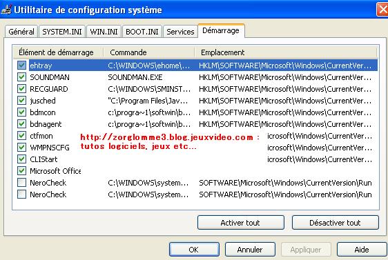388x260 pixels.
Task: Uncheck the bdmcon startup entry
Action: coord(21,112)
